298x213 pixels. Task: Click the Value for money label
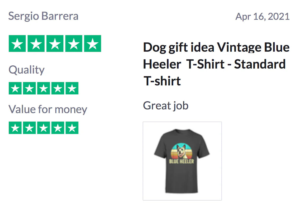click(48, 109)
